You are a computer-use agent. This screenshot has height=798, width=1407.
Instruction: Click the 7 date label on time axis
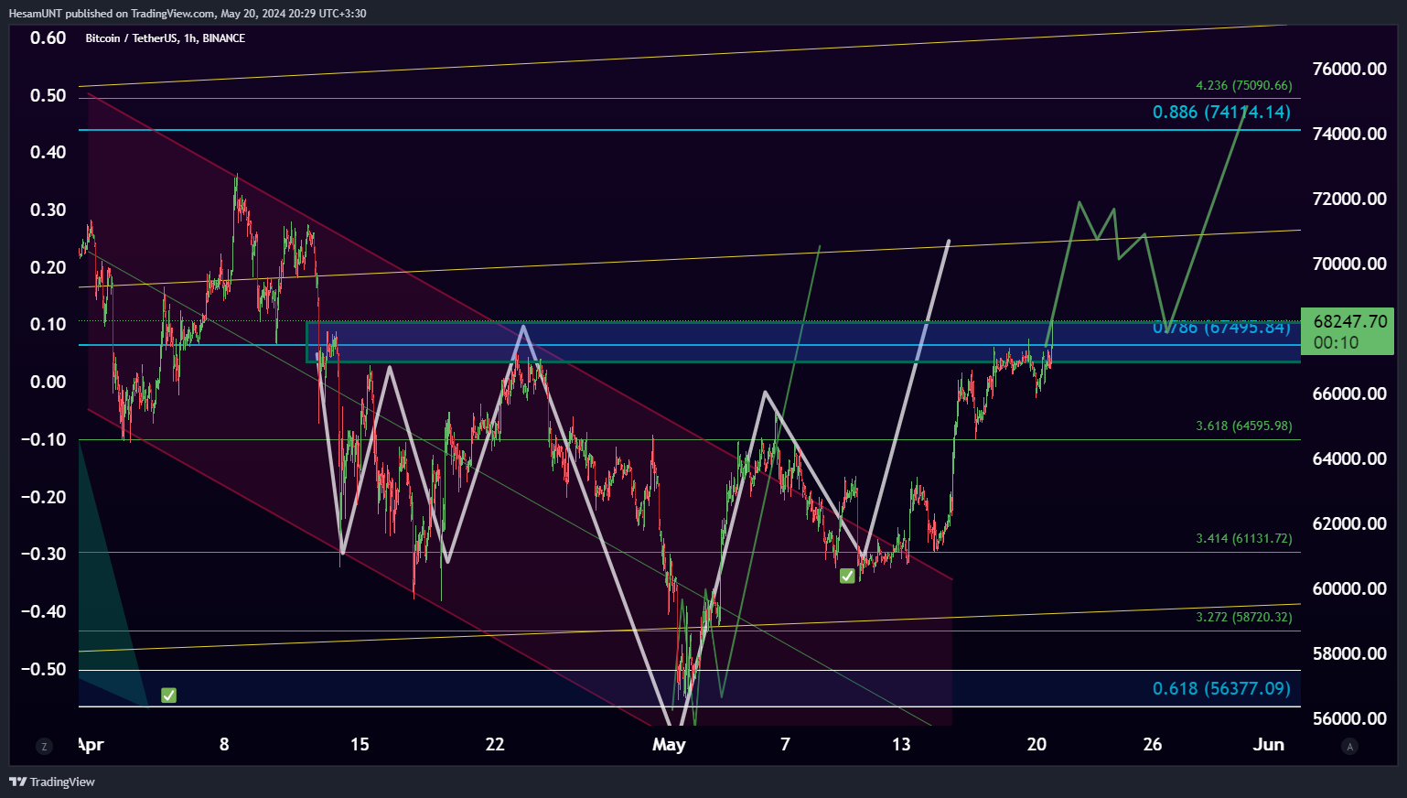coord(785,744)
